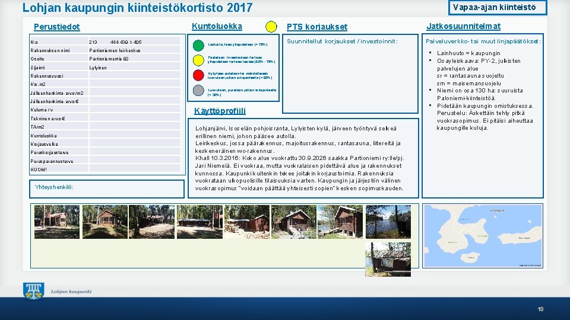Image resolution: width=570 pixels, height=320 pixels.
Task: Open photo of long low building
Action: click(199, 222)
